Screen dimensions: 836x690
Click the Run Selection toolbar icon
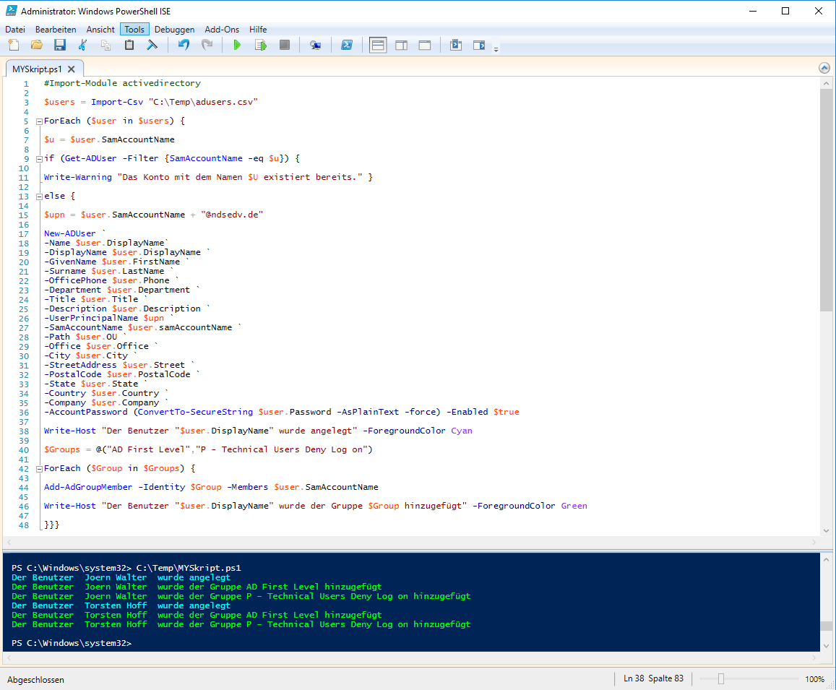(x=261, y=46)
